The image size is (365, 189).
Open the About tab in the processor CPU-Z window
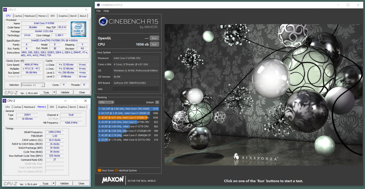83,16
